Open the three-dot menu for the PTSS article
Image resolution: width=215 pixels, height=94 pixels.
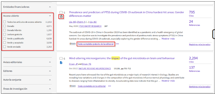(x=117, y=44)
